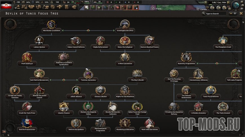Open Recruit and Deploy tank icon

60,7
